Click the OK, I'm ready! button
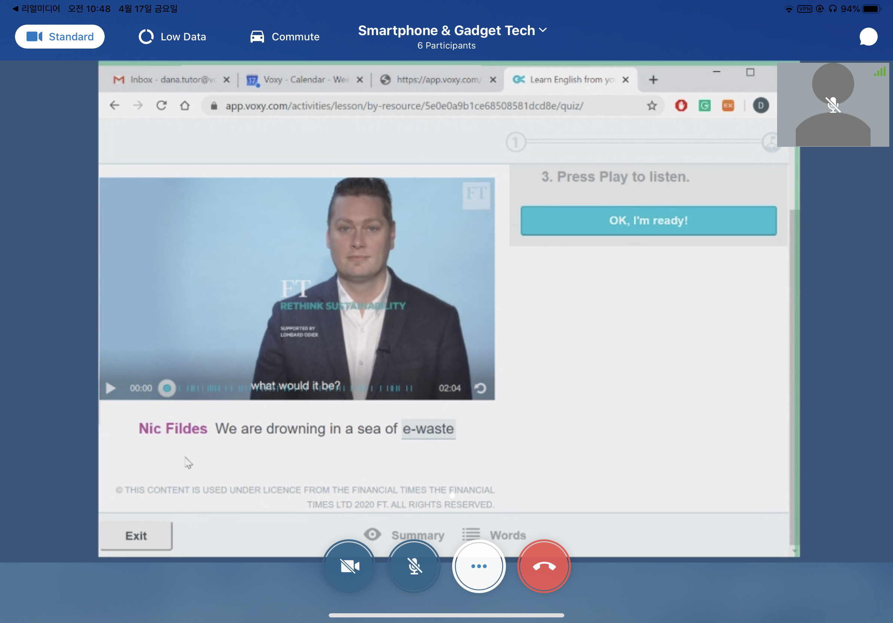The height and width of the screenshot is (623, 893). [648, 220]
